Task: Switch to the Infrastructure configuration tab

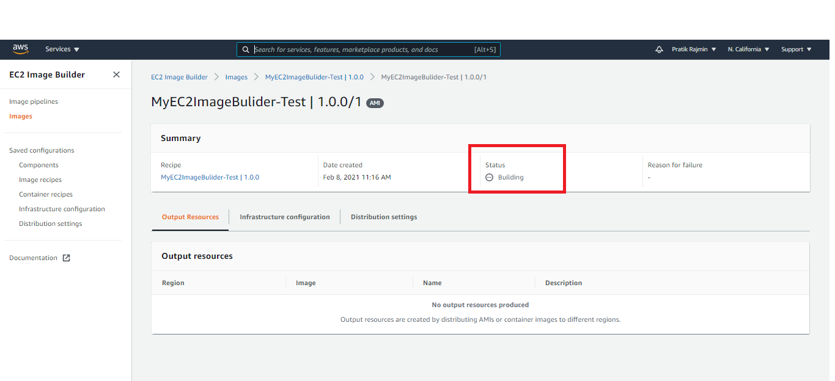Action: pyautogui.click(x=285, y=217)
